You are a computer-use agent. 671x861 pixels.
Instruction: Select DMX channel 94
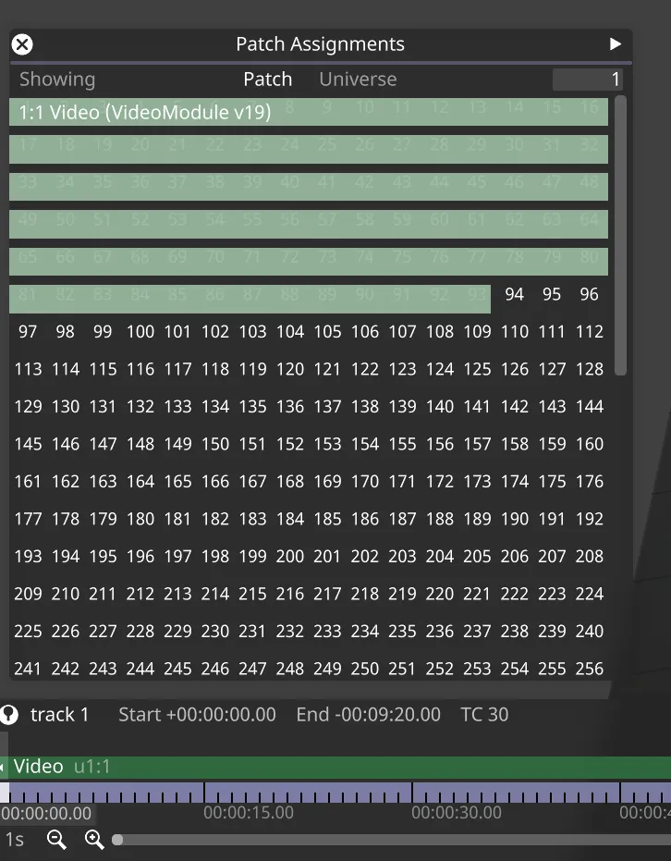pyautogui.click(x=515, y=294)
